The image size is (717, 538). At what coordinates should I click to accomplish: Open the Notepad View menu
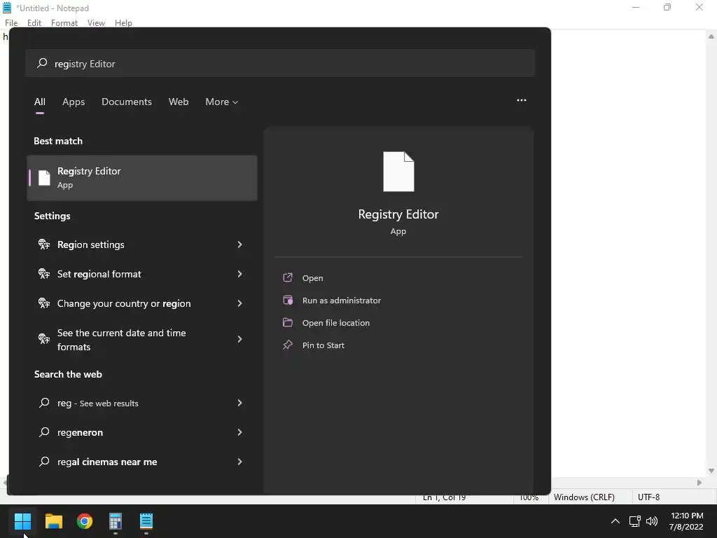click(96, 23)
